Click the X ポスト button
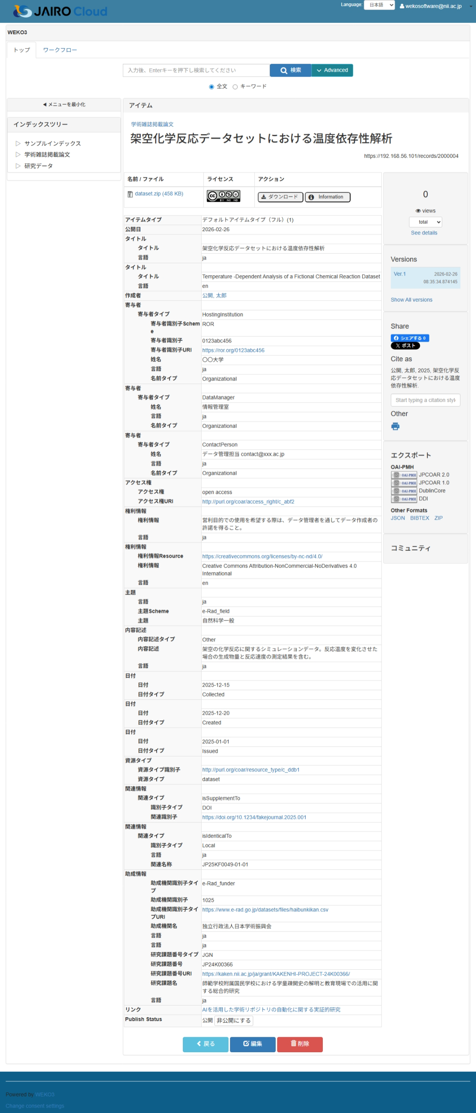The width and height of the screenshot is (476, 1113). pos(405,346)
